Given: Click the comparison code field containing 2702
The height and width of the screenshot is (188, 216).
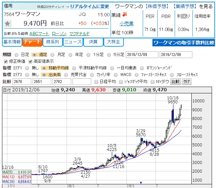Looking at the screenshot, I should tap(62, 82).
